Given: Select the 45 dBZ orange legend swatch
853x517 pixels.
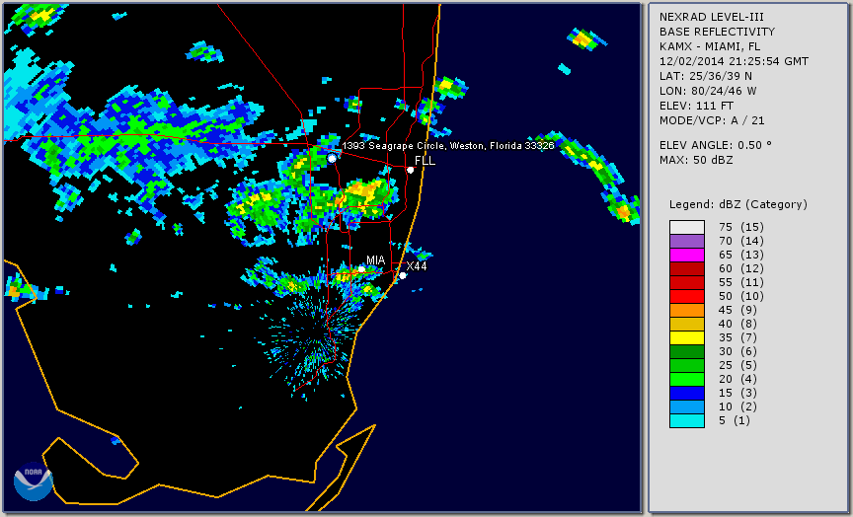Looking at the screenshot, I should point(687,310).
